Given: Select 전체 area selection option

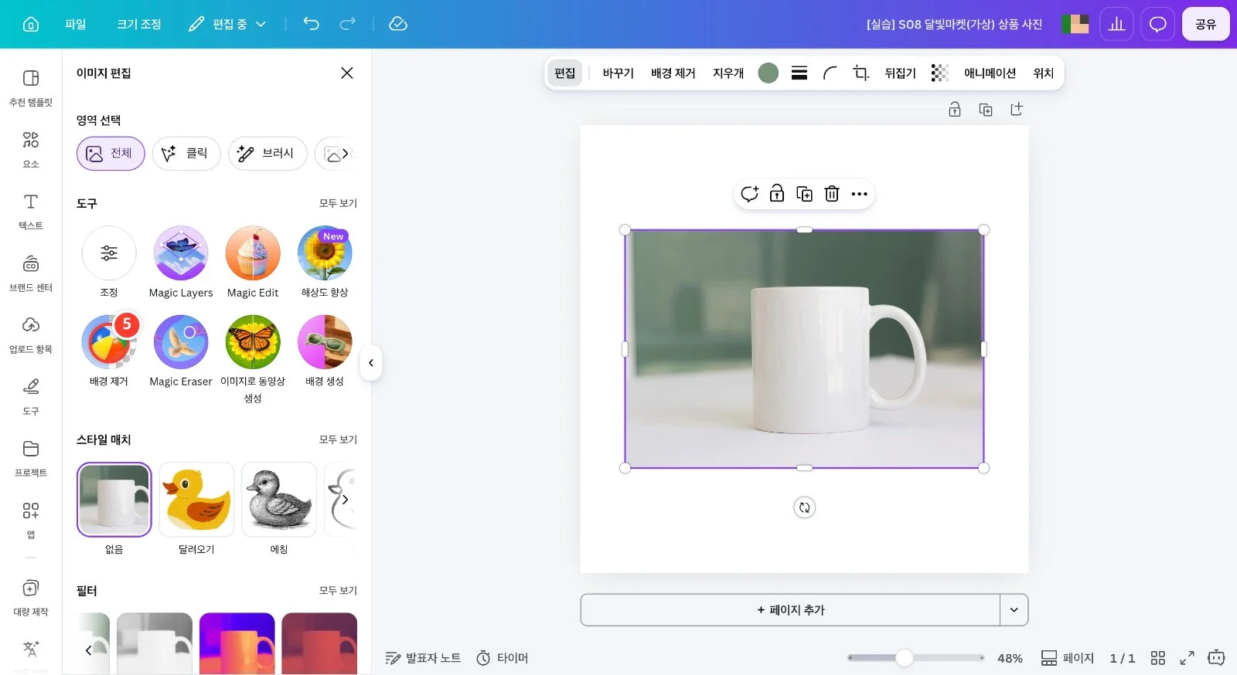Looking at the screenshot, I should point(111,154).
